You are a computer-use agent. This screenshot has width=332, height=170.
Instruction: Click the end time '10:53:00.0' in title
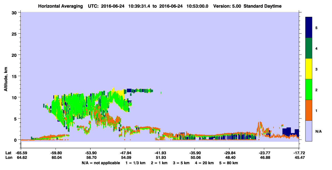point(198,6)
